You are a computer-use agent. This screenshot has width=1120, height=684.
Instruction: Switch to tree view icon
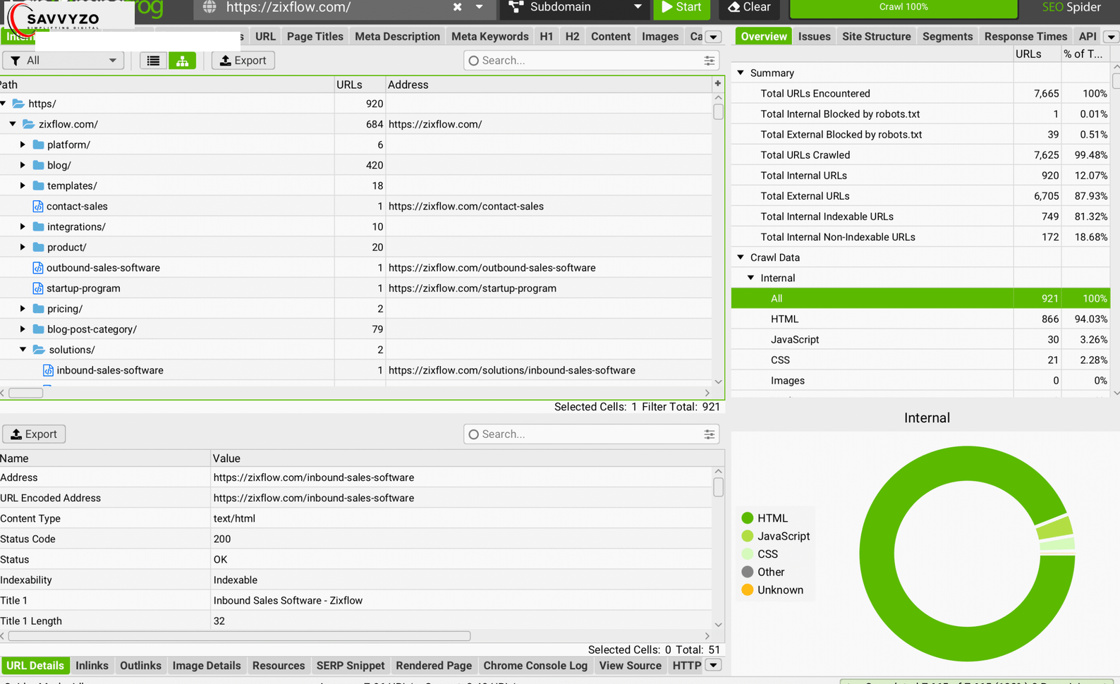(x=182, y=61)
